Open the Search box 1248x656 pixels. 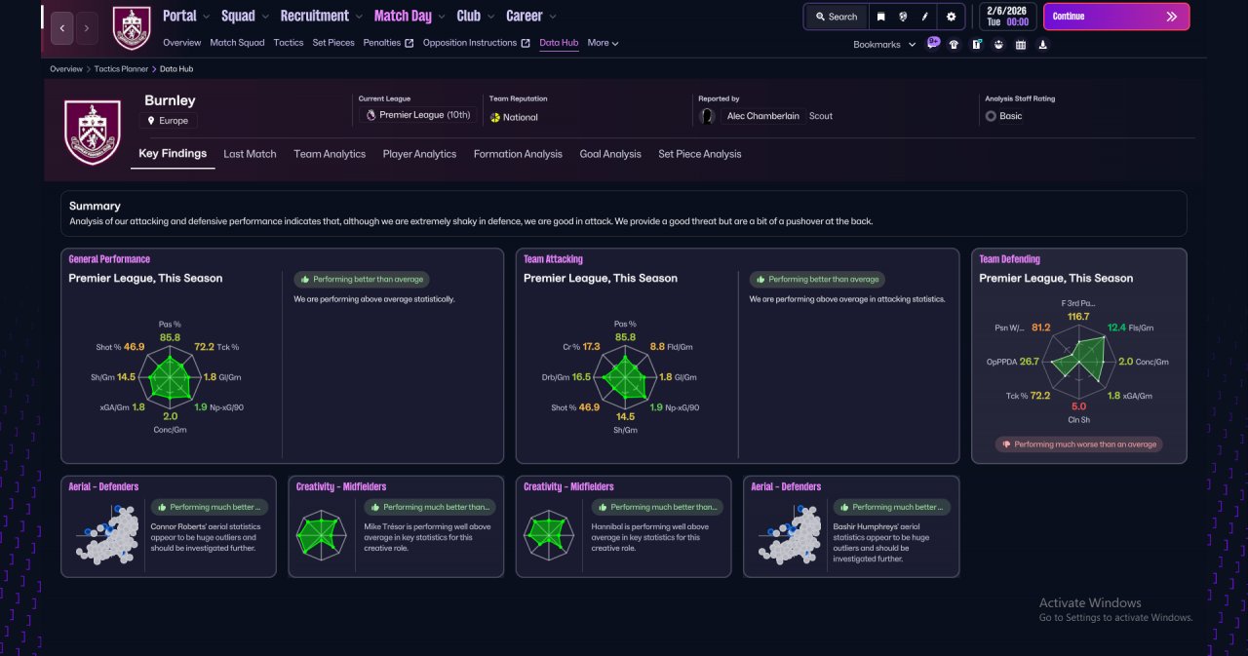[x=836, y=17]
